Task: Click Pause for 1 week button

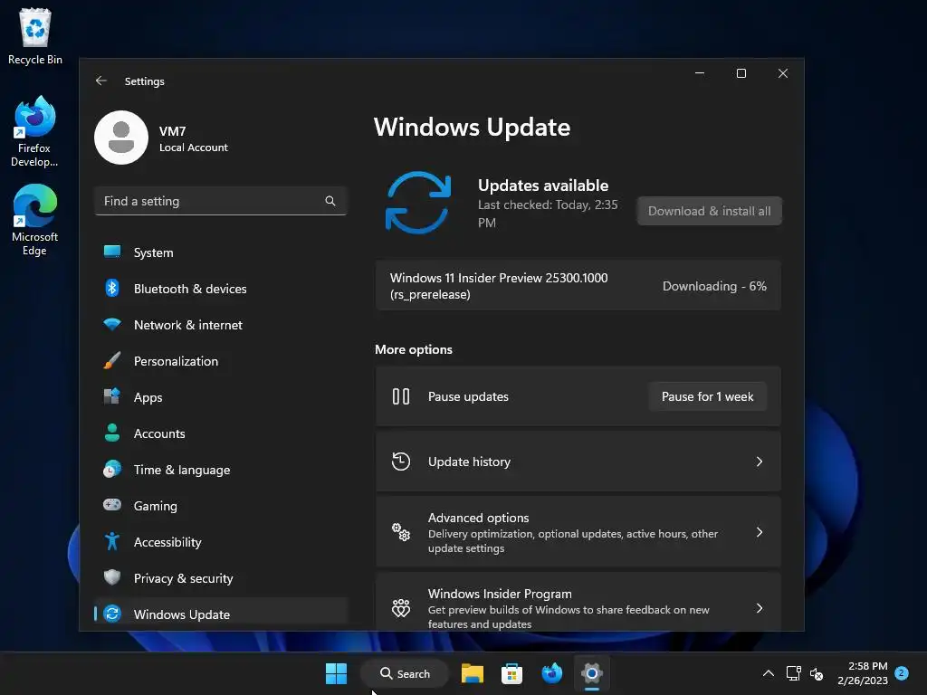Action: pos(707,396)
